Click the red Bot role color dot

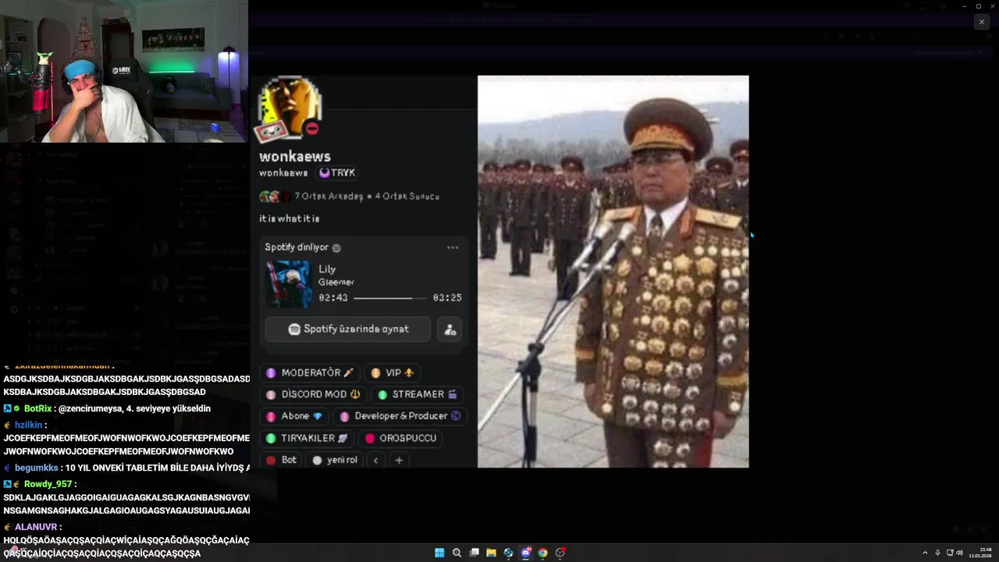point(271,461)
